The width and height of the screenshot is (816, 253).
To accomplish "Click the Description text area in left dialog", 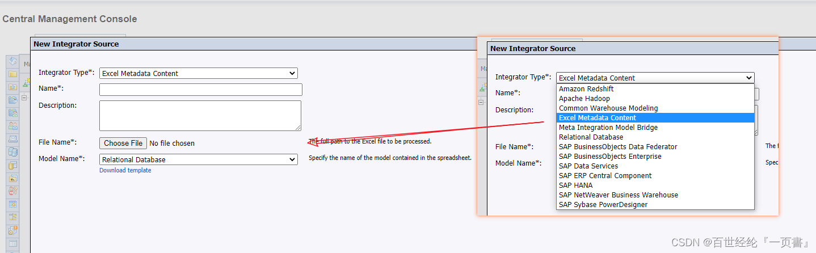I will coord(200,116).
